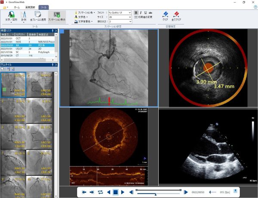Click the クリア eraser icon

pyautogui.click(x=165, y=15)
